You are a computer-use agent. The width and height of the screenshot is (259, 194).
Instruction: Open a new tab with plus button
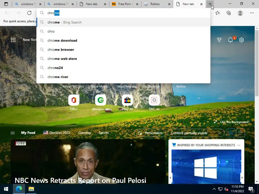(x=210, y=4)
